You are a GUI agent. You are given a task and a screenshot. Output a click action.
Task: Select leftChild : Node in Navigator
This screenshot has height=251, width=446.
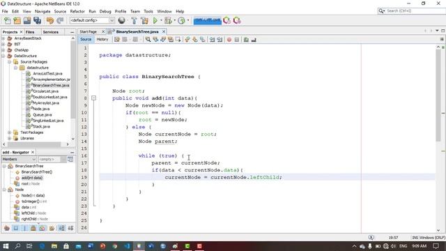pyautogui.click(x=33, y=213)
